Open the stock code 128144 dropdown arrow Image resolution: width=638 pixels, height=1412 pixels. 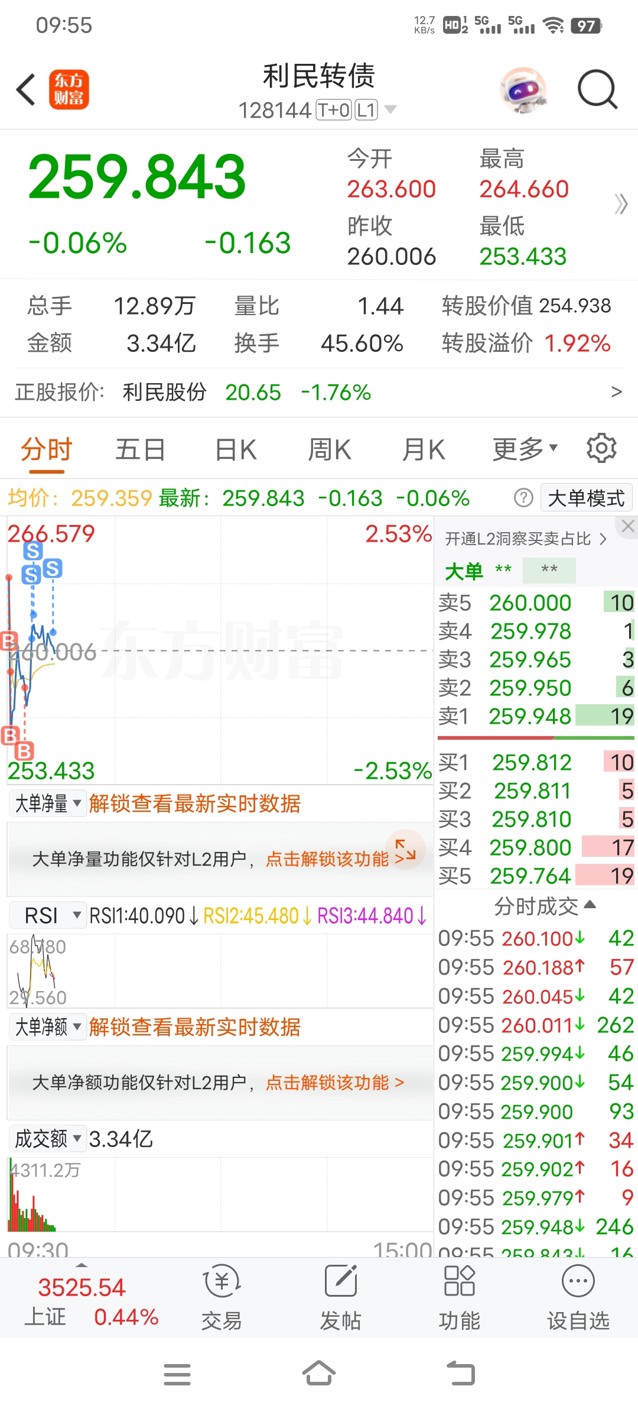390,109
